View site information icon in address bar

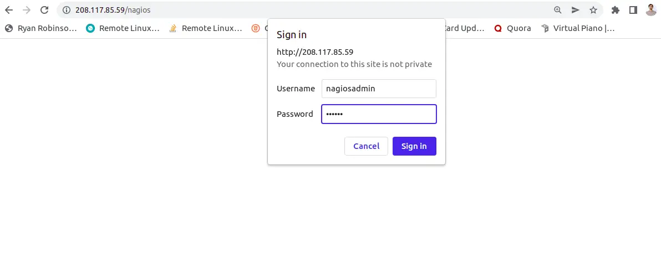[x=66, y=10]
